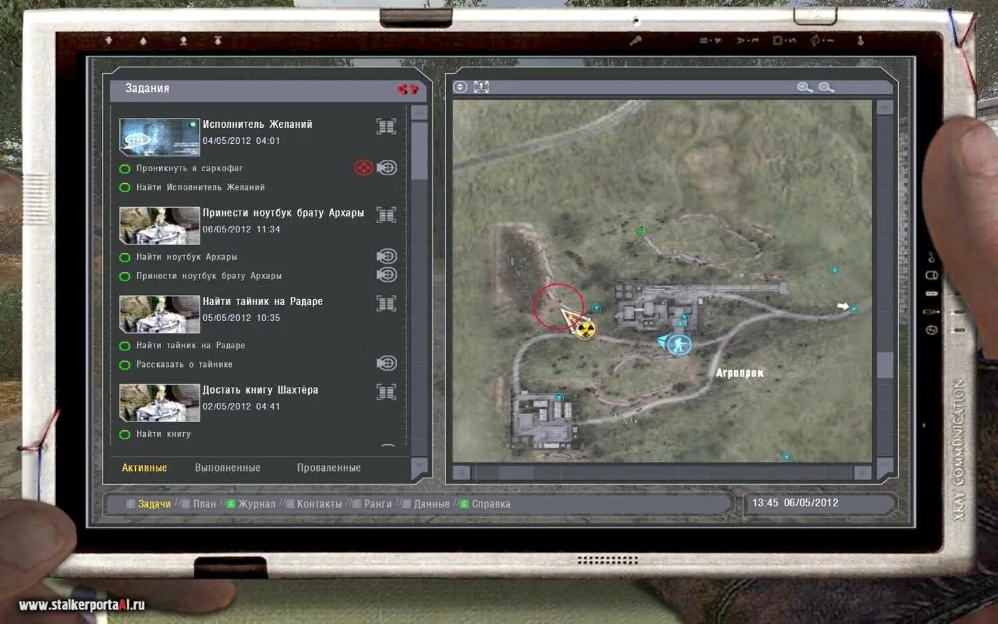The height and width of the screenshot is (624, 998).
Task: Click the blue stalker player marker on map
Action: point(678,344)
